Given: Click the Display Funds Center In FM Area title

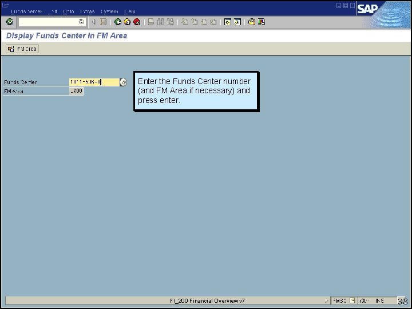Looking at the screenshot, I should [x=66, y=35].
